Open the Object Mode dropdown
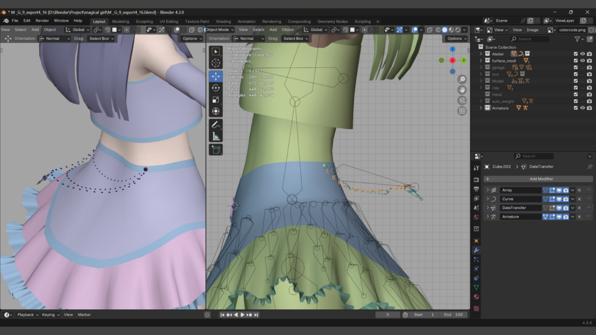 pos(220,30)
